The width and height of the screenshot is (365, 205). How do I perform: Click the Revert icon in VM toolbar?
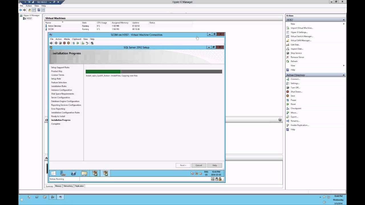point(87,43)
